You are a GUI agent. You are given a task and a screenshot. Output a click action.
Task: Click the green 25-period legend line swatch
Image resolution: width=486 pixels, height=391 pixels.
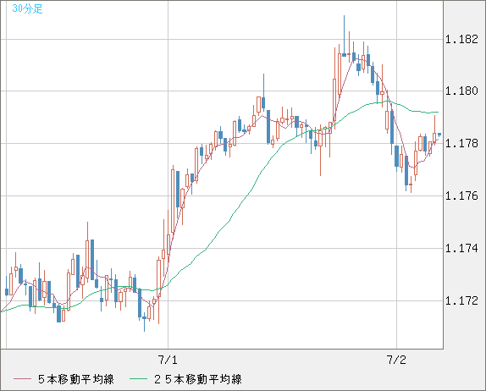138,379
